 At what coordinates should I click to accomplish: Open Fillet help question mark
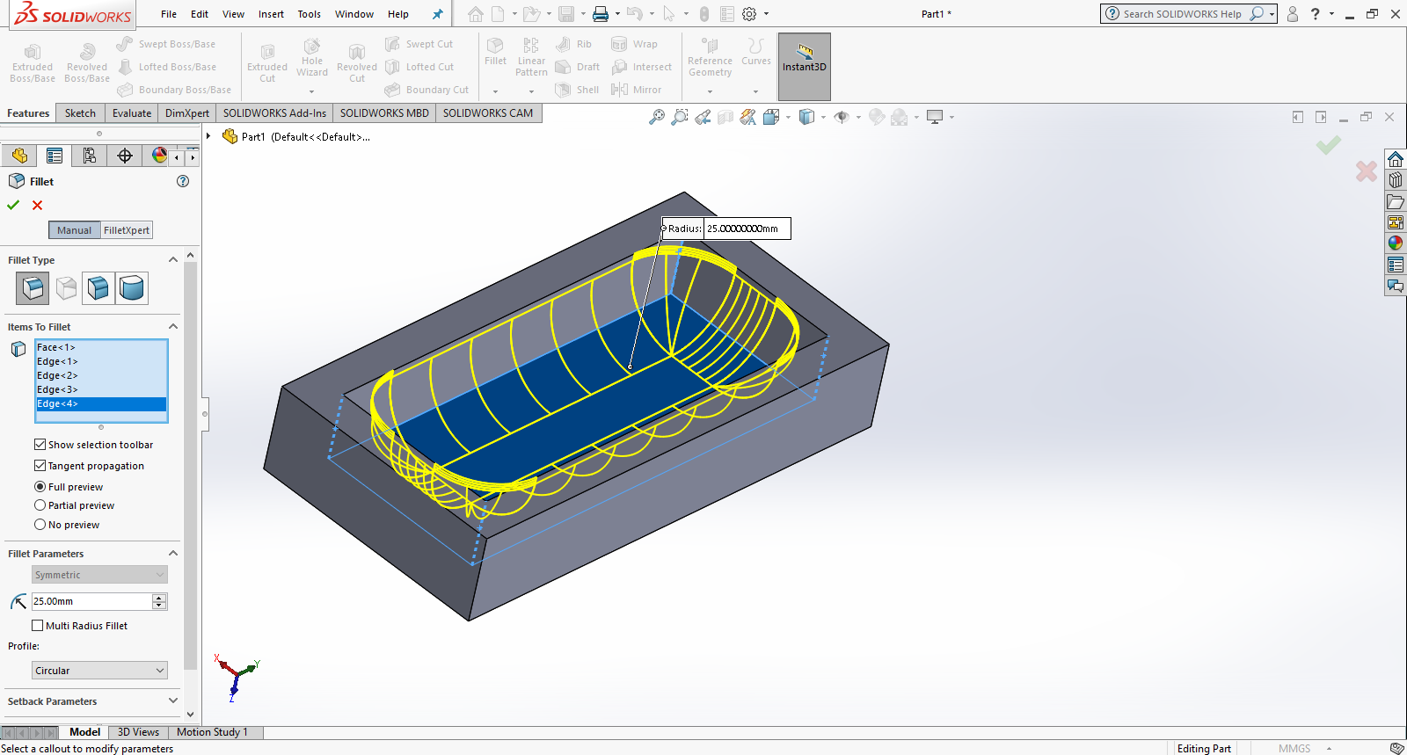[183, 181]
